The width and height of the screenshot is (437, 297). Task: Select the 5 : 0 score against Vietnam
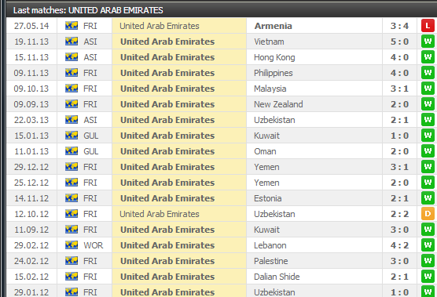click(x=399, y=42)
